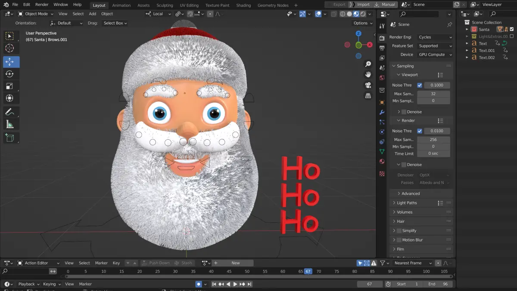Select Text.001 in the outliner
This screenshot has width=517, height=291.
[487, 50]
